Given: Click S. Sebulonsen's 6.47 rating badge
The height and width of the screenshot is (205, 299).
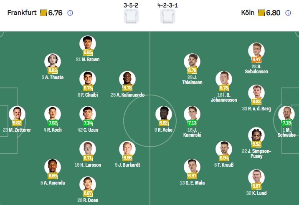Looking at the screenshot, I should pyautogui.click(x=256, y=60).
